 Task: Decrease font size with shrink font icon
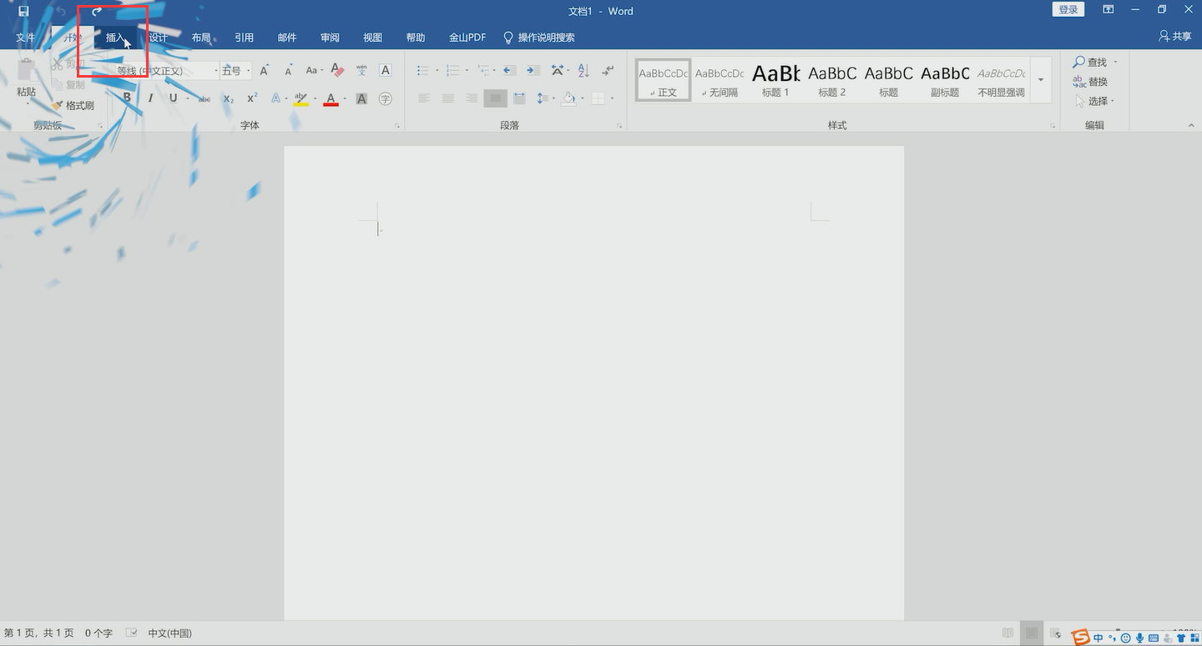tap(288, 71)
